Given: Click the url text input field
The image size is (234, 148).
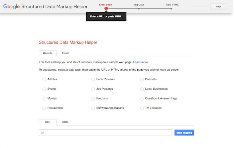Looking at the screenshot, I should (x=105, y=133).
